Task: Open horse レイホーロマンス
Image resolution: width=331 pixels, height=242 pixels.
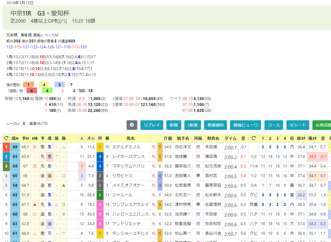Action: point(128,157)
